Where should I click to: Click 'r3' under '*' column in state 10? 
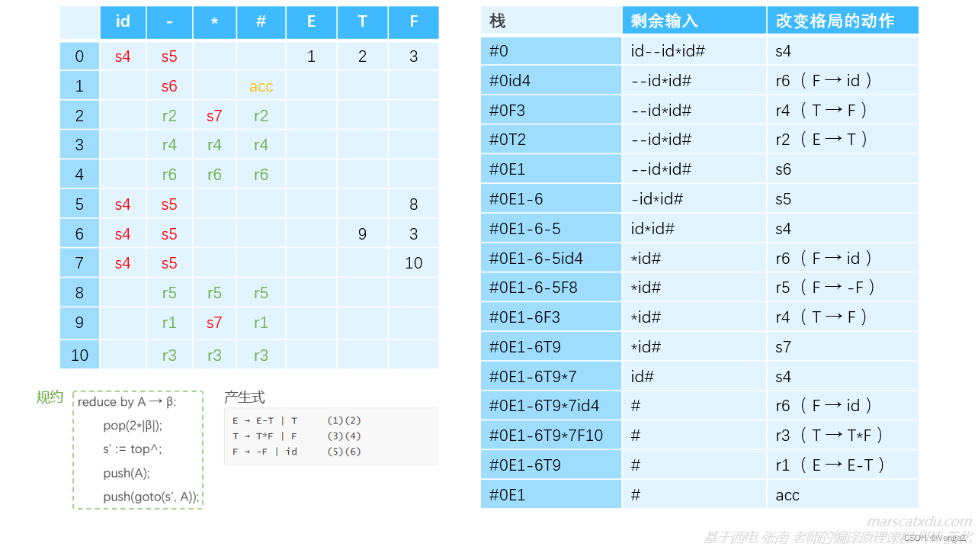214,355
